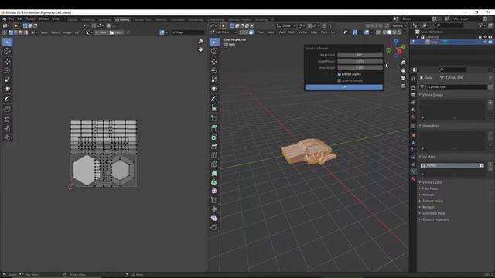Click New image button in UV editor

click(101, 32)
